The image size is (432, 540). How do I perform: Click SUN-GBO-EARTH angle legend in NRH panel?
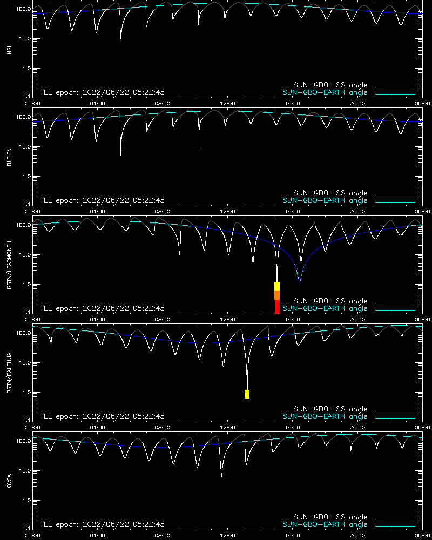click(x=325, y=92)
